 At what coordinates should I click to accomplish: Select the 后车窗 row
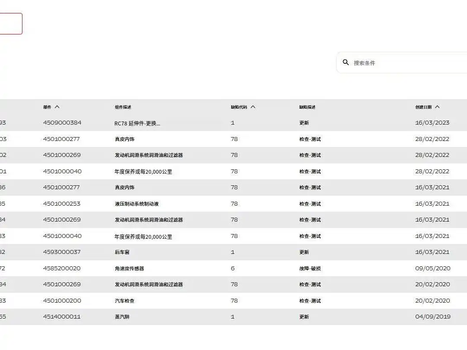(233, 252)
